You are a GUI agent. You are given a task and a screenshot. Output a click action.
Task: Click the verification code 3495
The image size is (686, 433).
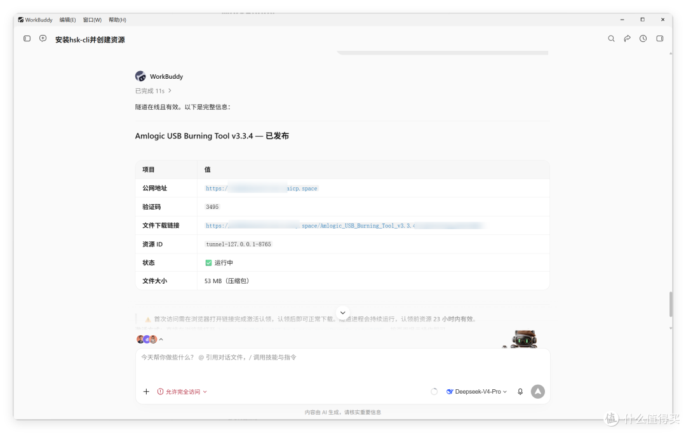click(212, 207)
